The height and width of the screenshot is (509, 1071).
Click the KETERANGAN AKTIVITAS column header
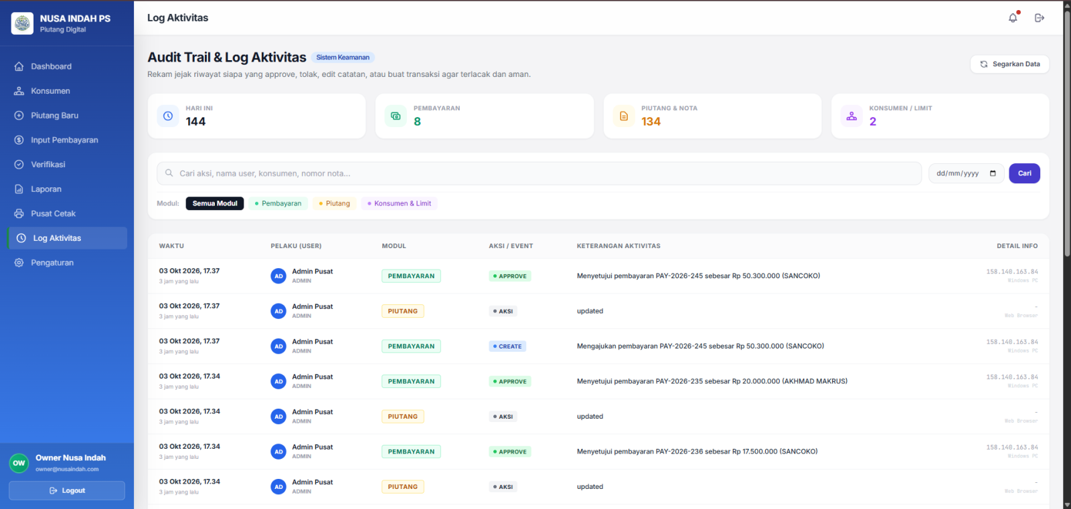click(x=619, y=246)
